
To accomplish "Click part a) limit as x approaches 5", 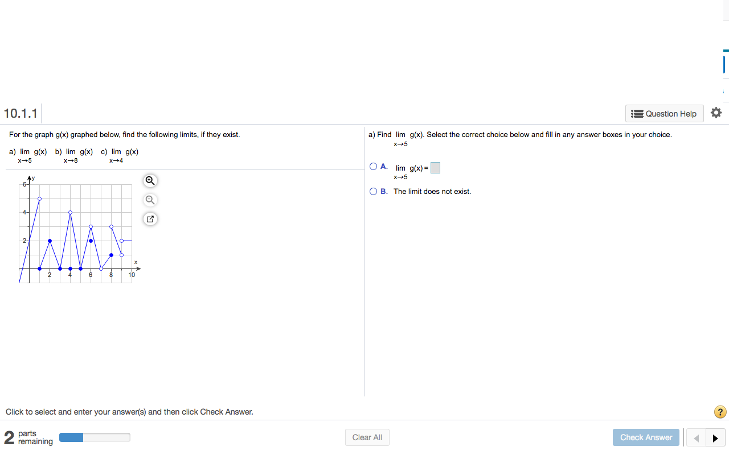I will [x=27, y=155].
